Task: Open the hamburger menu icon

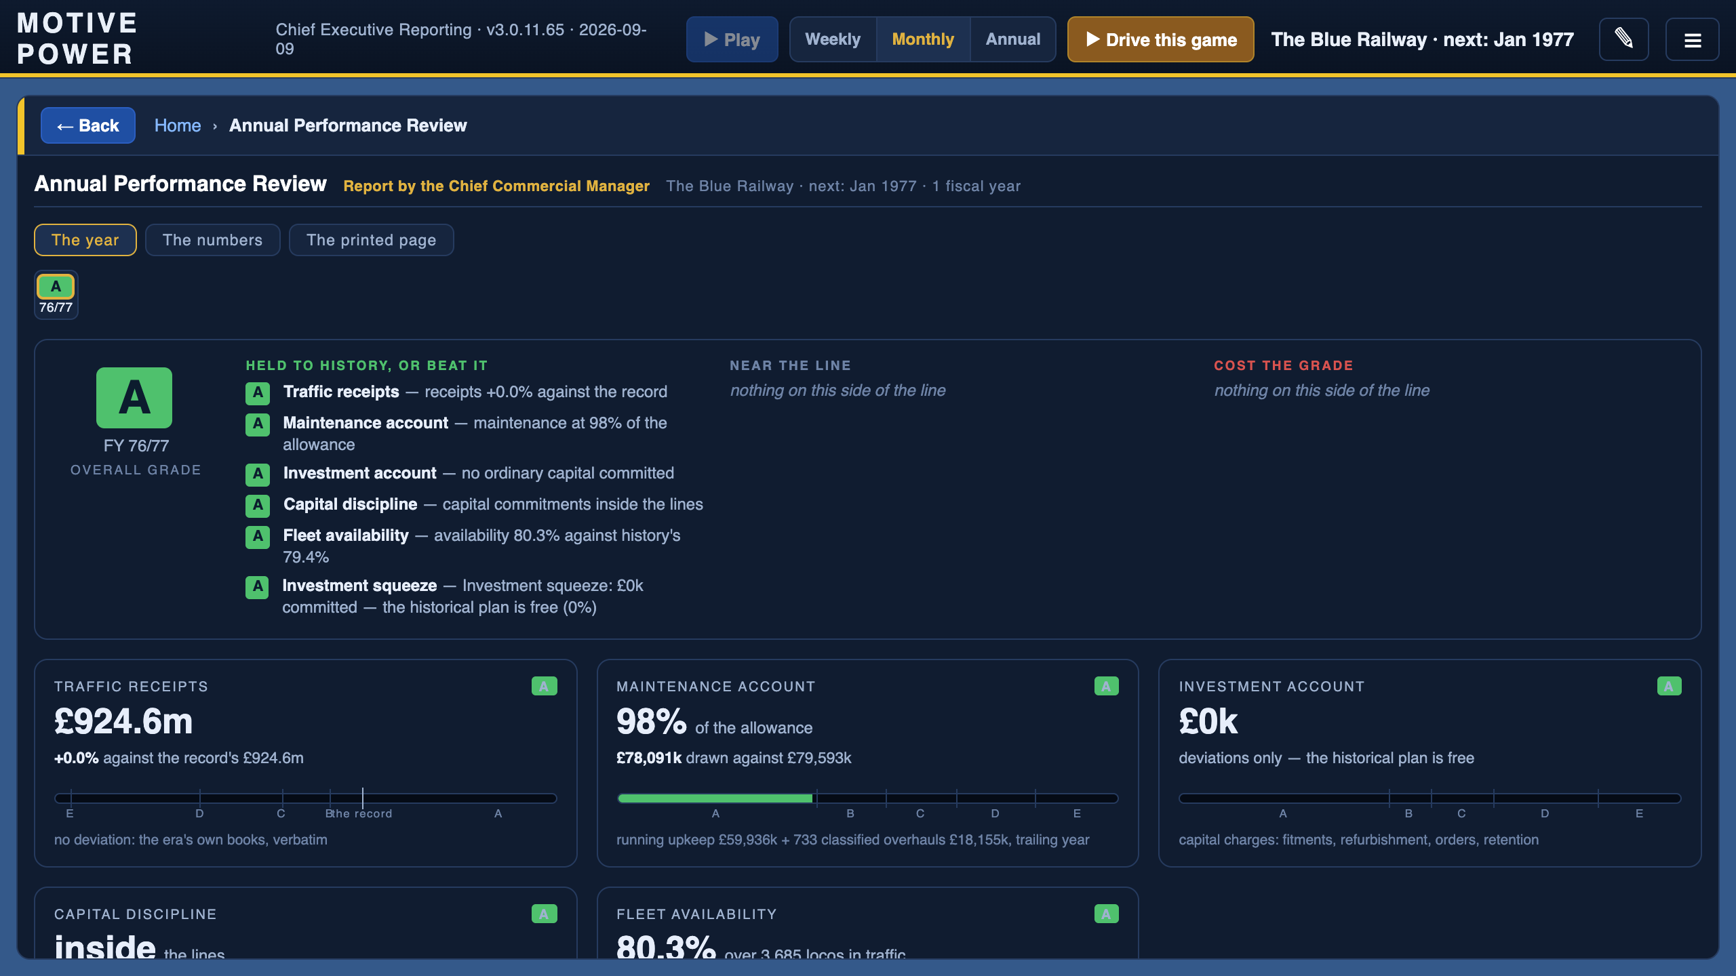Action: tap(1693, 39)
